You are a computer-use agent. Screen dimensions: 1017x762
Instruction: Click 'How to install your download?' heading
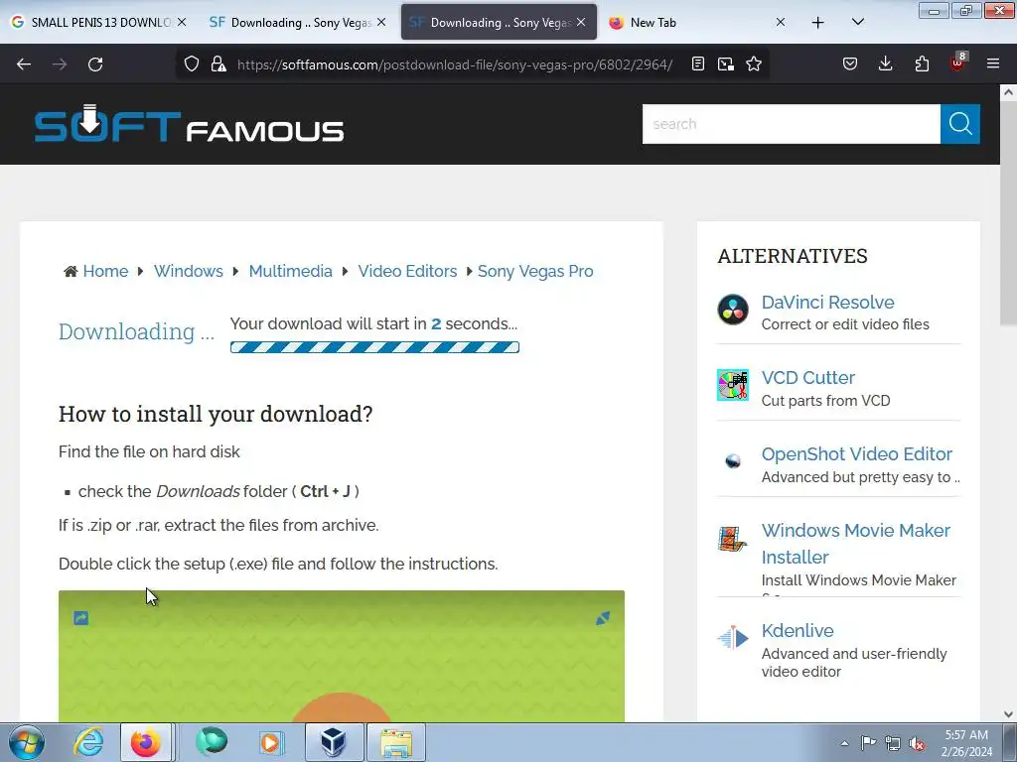pyautogui.click(x=216, y=414)
